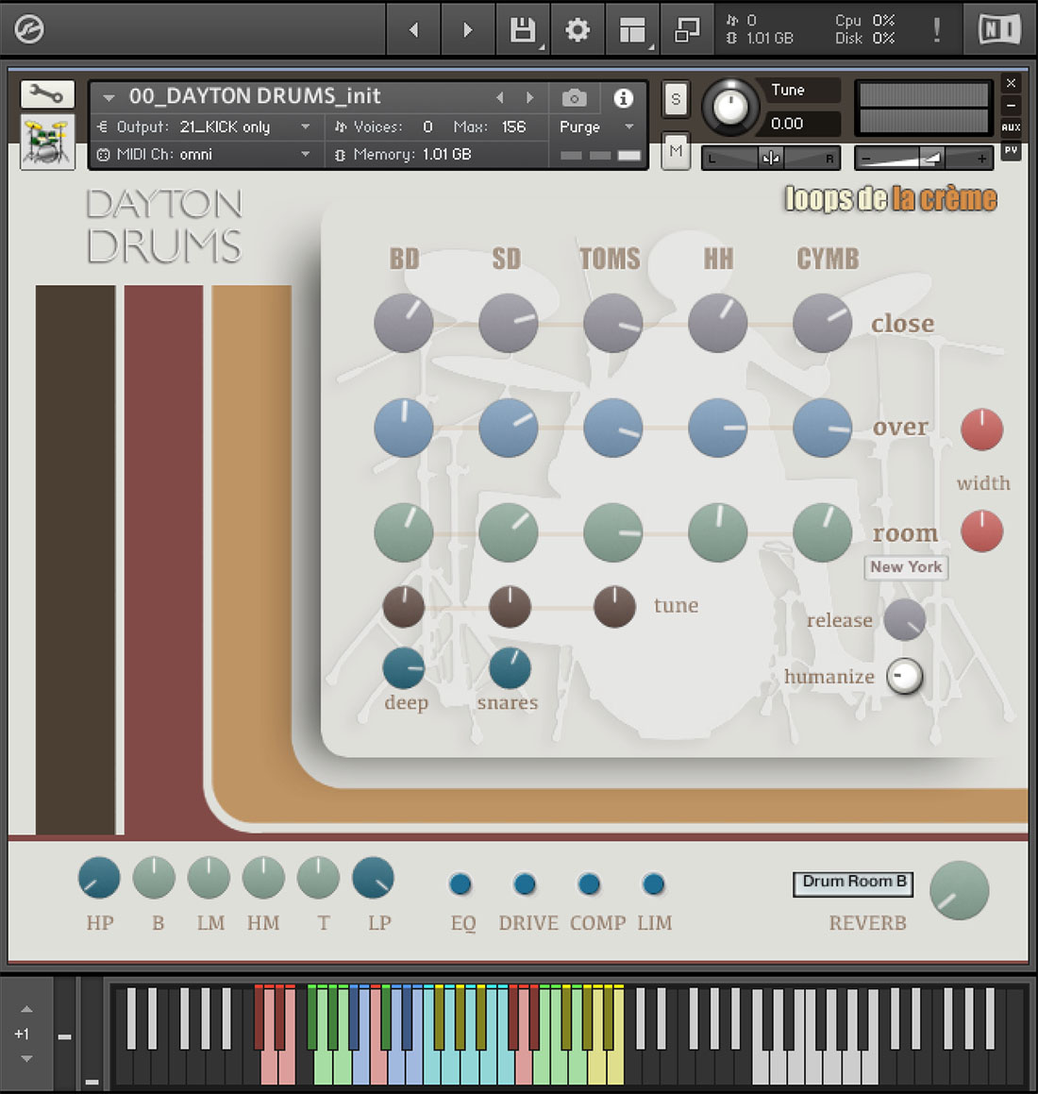Click the instrument volume slider
Screen dimensions: 1038x1094
(x=924, y=159)
